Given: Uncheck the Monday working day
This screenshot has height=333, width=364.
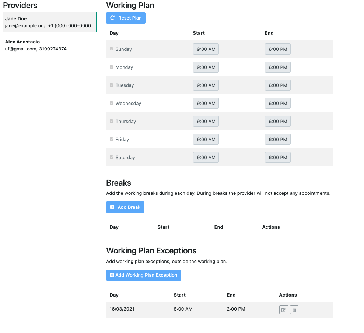Looking at the screenshot, I should coord(112,67).
